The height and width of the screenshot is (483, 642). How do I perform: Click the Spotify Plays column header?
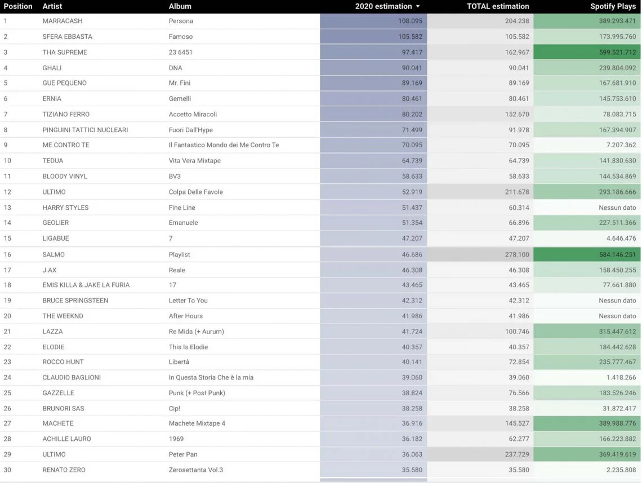coord(613,7)
